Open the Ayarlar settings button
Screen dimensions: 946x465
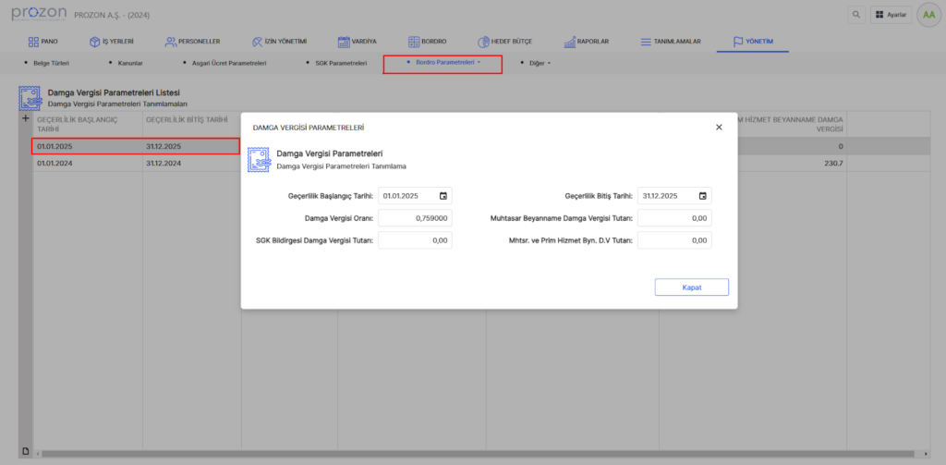point(891,16)
